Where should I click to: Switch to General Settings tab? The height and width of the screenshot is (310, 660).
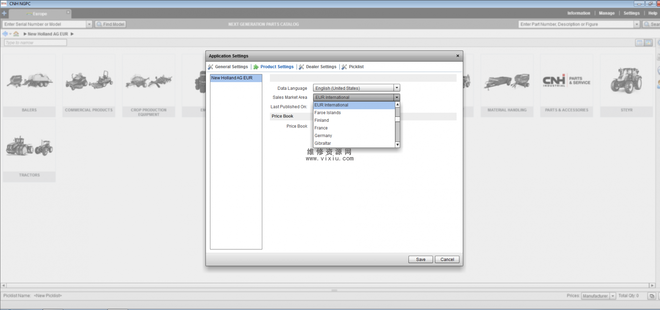click(228, 67)
